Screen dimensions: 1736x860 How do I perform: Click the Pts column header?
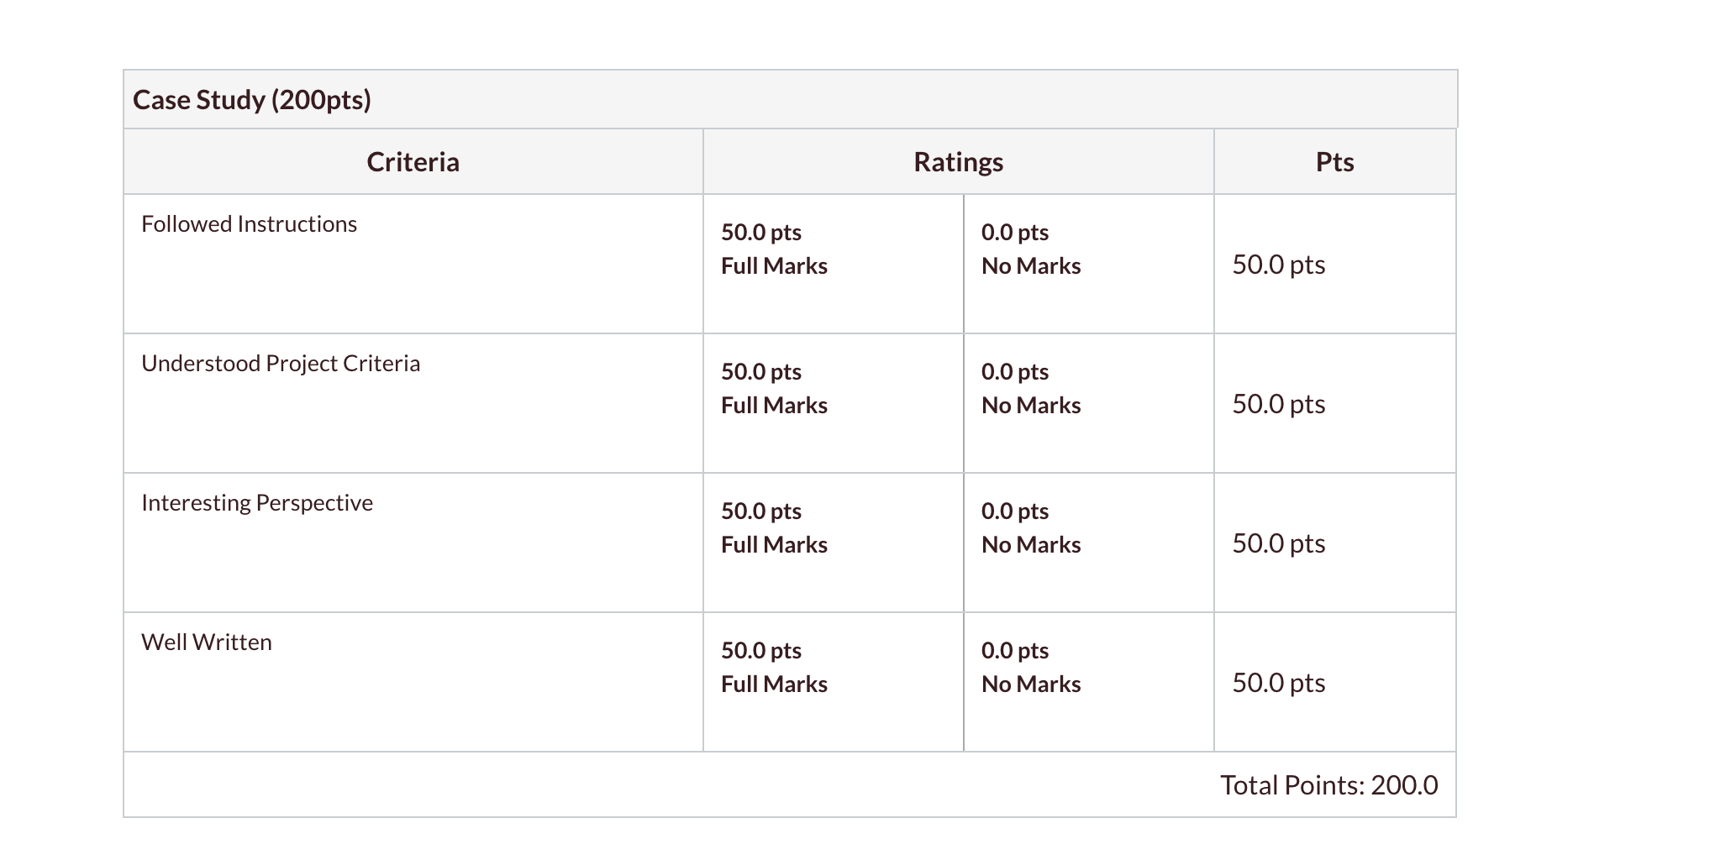coord(1335,161)
